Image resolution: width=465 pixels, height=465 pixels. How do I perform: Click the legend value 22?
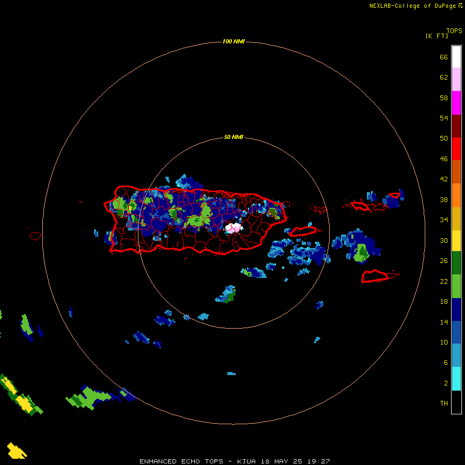(x=444, y=281)
